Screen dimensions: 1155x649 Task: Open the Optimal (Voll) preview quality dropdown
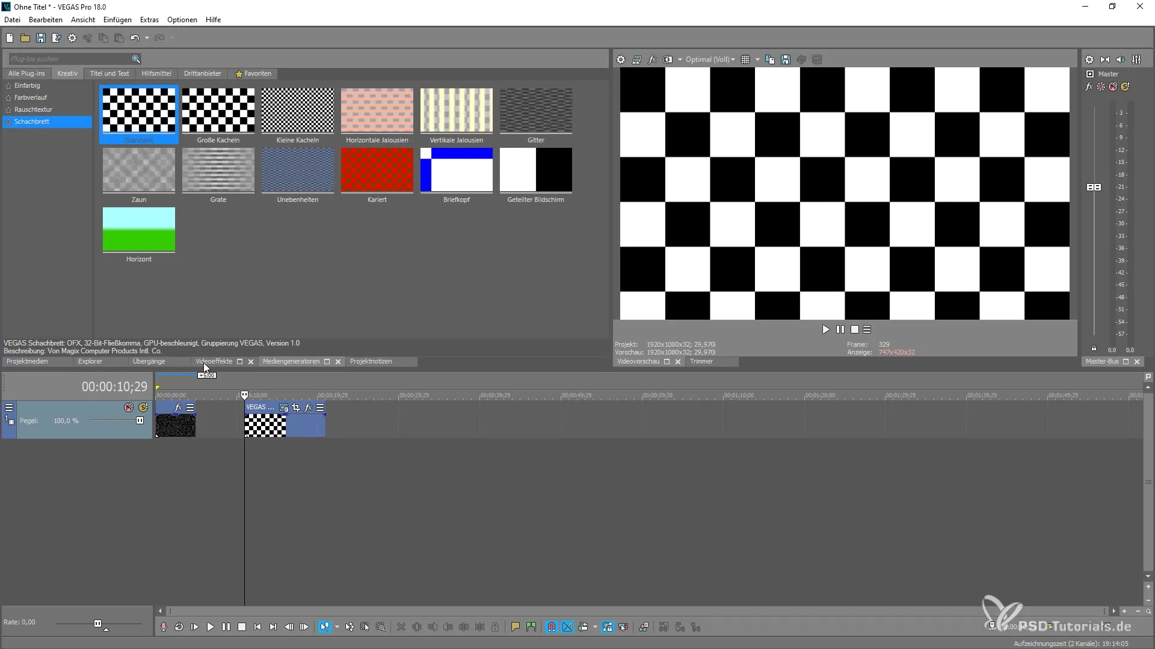[710, 59]
